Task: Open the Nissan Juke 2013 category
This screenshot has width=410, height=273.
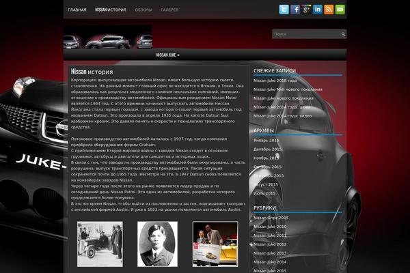Action: point(270,253)
